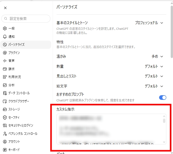Viewport: 173px width, 154px height.
Task: Go to キーボード settings
Action: (x=26, y=150)
